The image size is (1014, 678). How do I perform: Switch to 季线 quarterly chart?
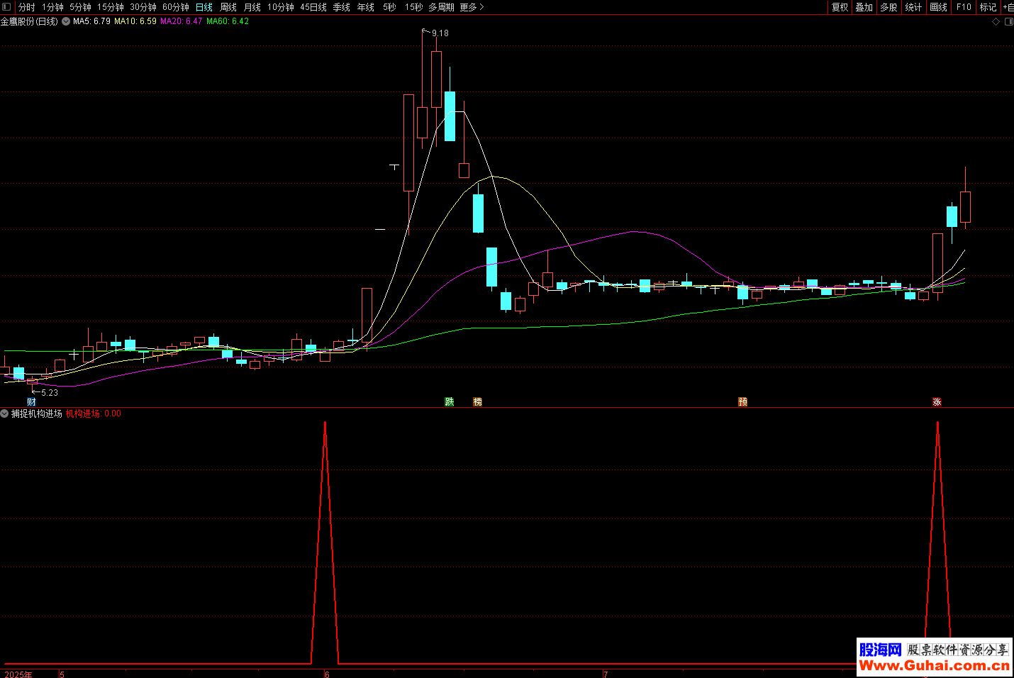point(342,7)
